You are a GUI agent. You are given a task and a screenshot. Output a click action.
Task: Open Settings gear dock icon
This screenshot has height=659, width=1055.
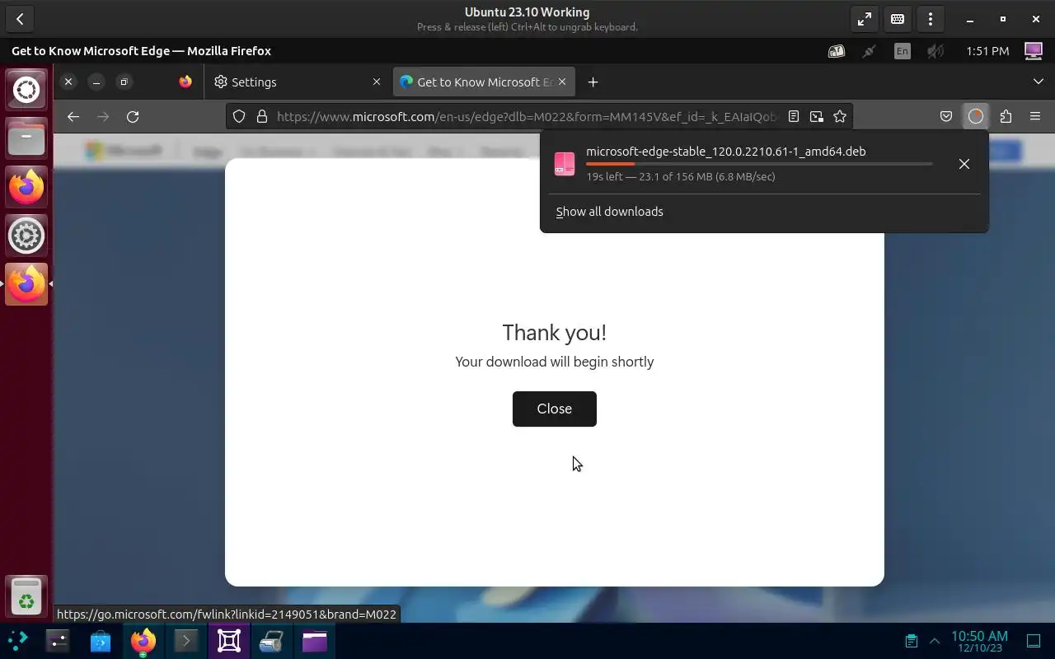[x=26, y=236]
